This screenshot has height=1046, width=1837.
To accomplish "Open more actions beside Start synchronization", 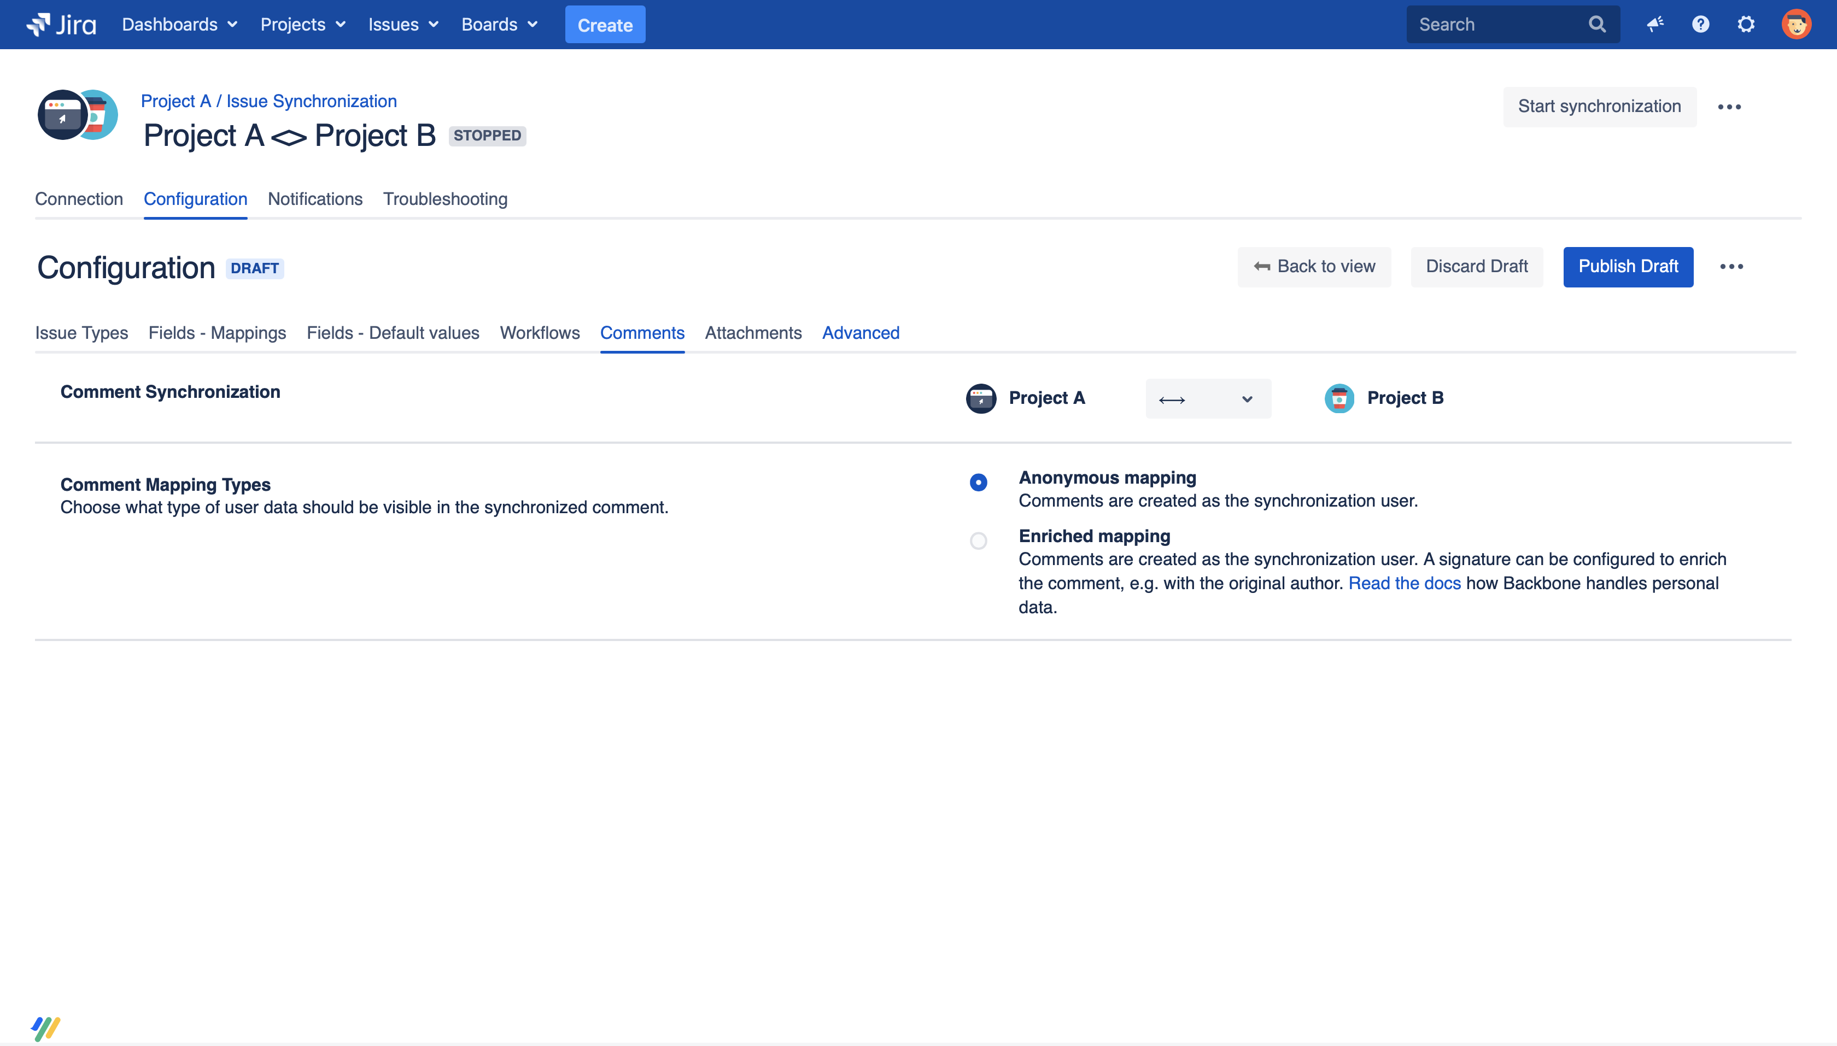I will click(1729, 107).
